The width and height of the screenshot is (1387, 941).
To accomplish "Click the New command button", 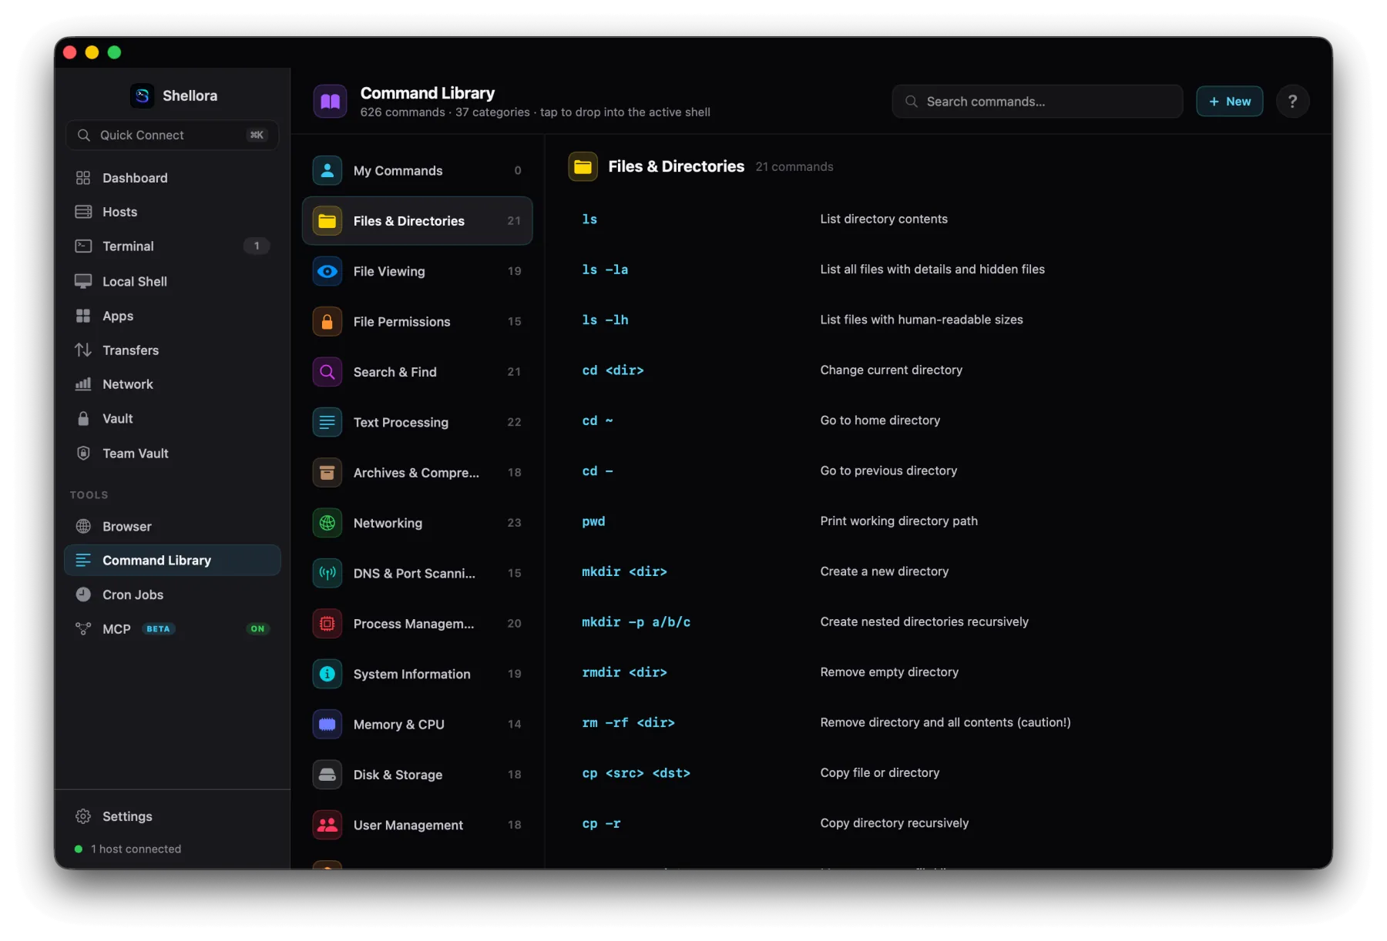I will [x=1229, y=102].
